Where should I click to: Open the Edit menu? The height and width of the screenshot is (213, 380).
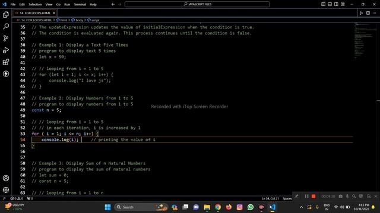[22, 4]
